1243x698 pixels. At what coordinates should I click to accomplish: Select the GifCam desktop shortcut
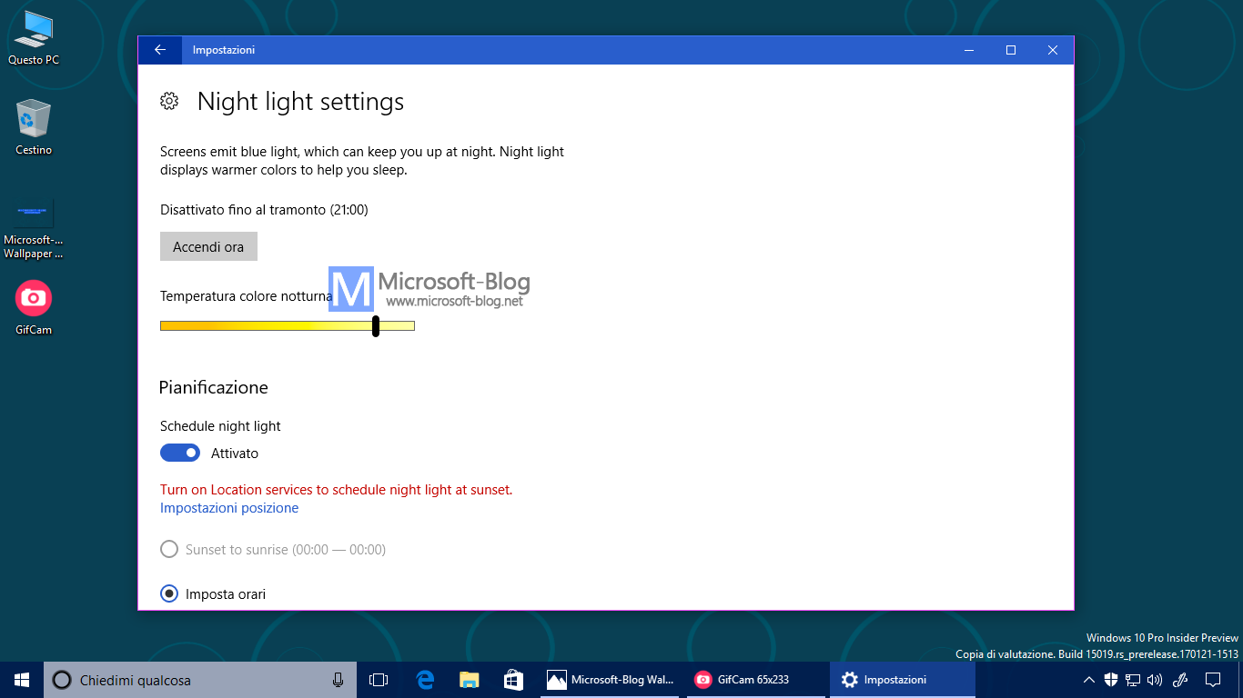click(34, 308)
